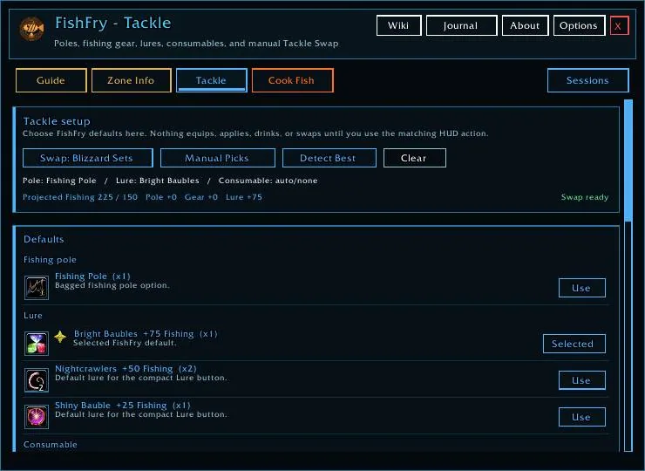
Task: Open the Sessions tab
Action: [587, 80]
